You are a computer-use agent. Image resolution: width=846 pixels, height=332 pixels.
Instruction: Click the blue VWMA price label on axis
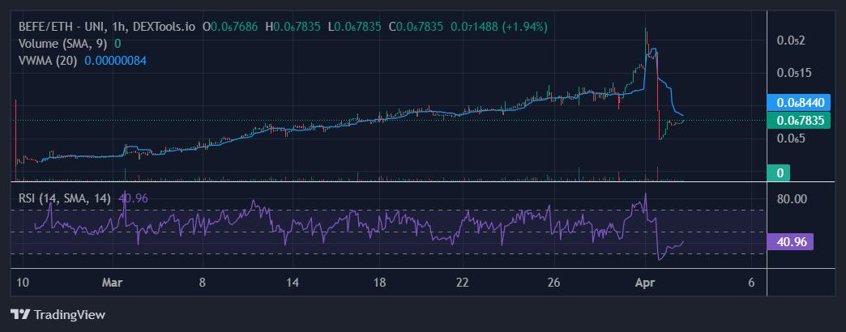tap(799, 103)
